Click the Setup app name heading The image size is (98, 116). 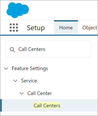36,28
